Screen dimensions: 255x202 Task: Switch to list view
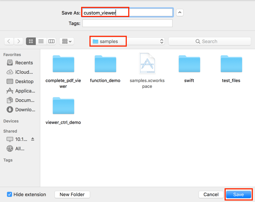[41, 41]
